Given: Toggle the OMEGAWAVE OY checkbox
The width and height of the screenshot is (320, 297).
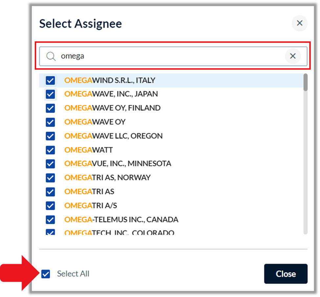Looking at the screenshot, I should (x=50, y=122).
